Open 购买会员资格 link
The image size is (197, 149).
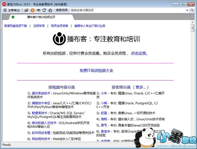click(59, 26)
